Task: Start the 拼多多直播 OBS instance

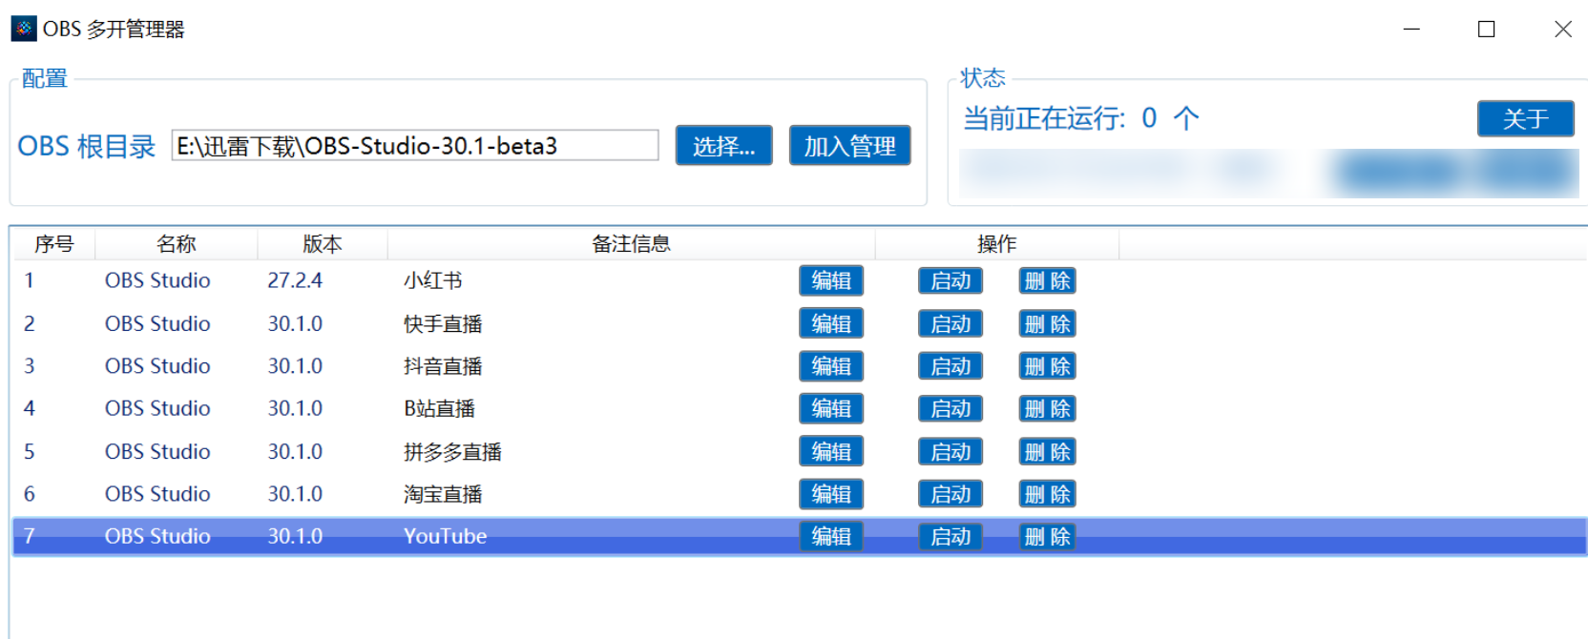Action: [x=951, y=451]
